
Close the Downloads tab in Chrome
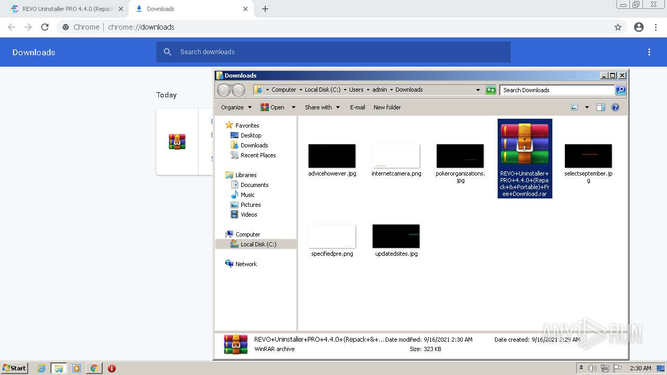[245, 9]
